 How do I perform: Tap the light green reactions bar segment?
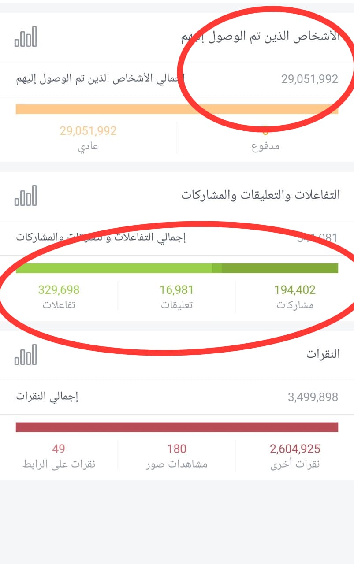click(114, 268)
